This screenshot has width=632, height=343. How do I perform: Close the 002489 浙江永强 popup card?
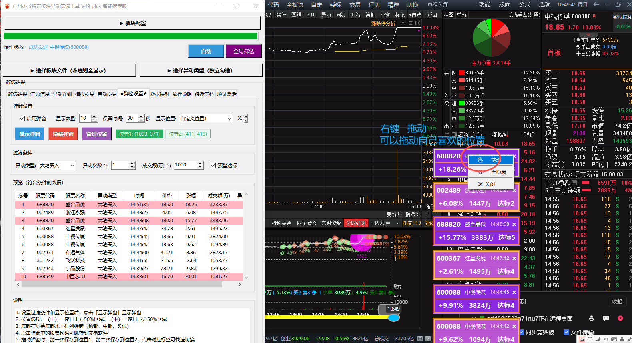(514, 191)
